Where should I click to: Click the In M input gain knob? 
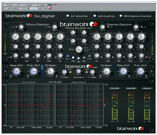tap(73, 32)
